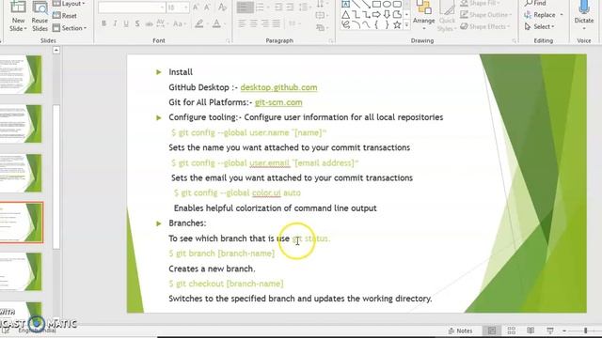The width and height of the screenshot is (602, 338).
Task: Center the text
Action: click(x=253, y=23)
